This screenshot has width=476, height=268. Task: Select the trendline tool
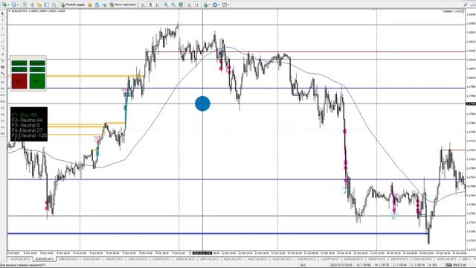(3, 42)
